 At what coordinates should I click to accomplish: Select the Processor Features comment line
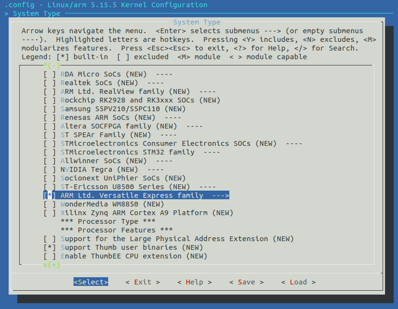[117, 230]
